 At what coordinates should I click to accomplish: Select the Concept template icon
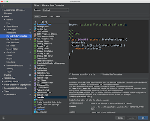tap(35, 100)
